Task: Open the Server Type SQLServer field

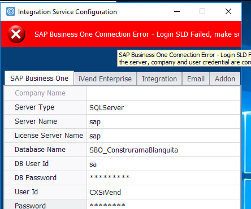Action: point(163,107)
